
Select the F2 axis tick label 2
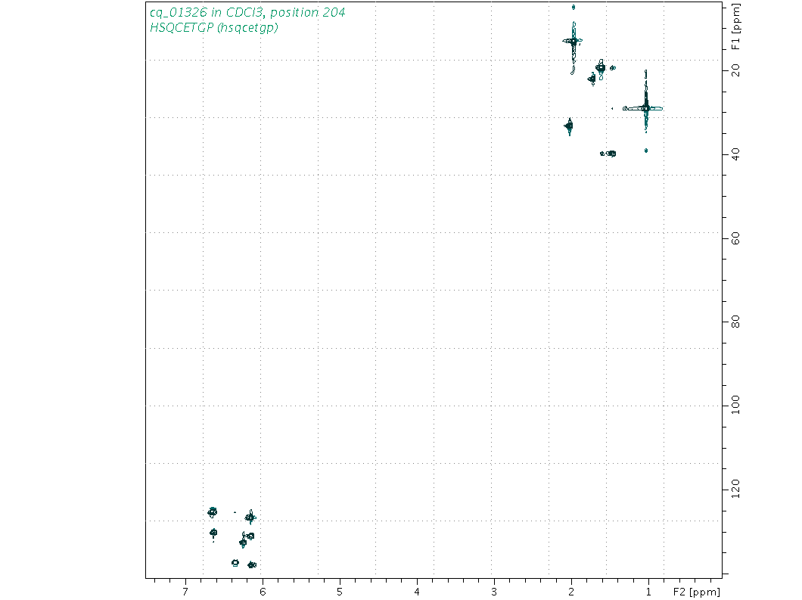click(x=571, y=592)
